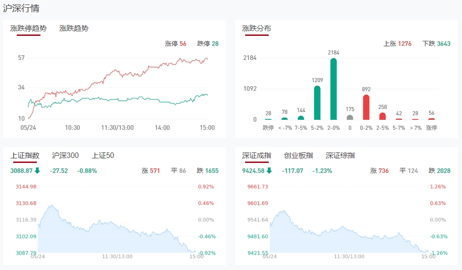Switch to the 涨跌趋势 tab

74,28
